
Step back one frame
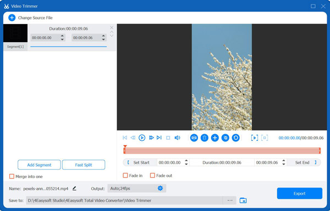coord(133,138)
